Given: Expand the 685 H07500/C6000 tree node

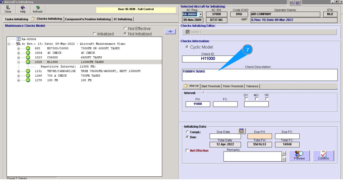Looking at the screenshot, I should (19, 48).
